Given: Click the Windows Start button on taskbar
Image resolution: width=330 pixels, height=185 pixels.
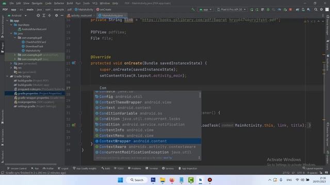Looking at the screenshot, I should pos(120,180).
